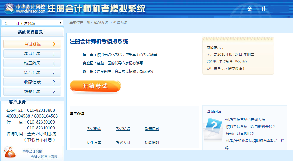
Task: Open the 招生方案 link
Action: (94, 143)
